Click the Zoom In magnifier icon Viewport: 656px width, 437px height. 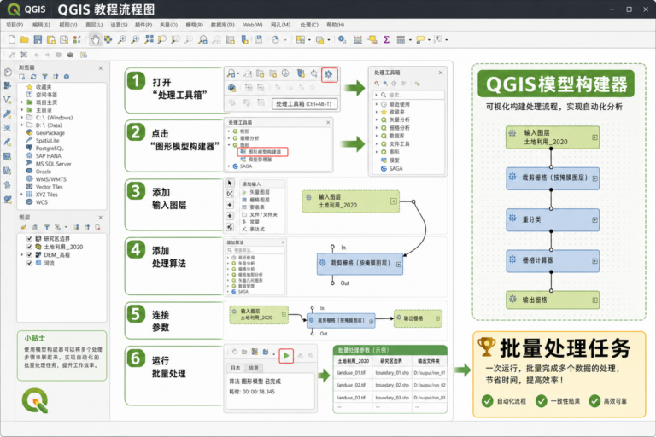tap(122, 39)
